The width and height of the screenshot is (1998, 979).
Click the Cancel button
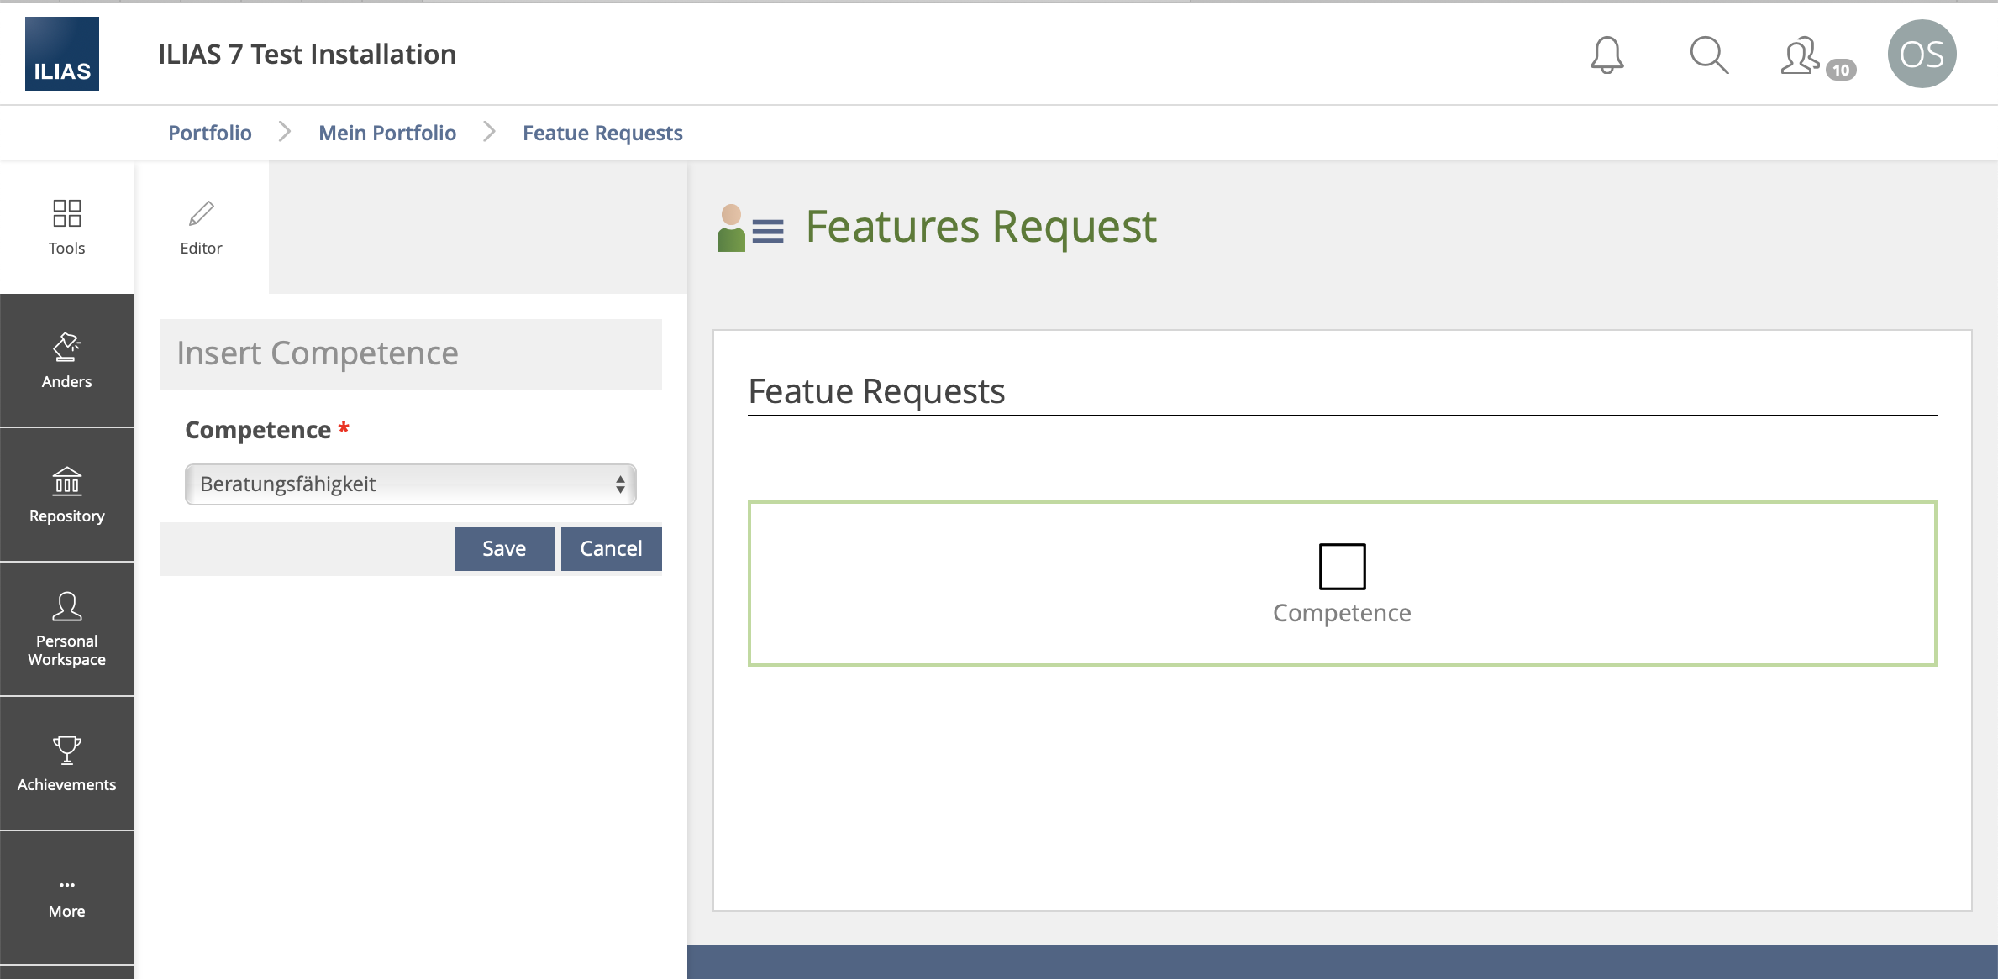(x=611, y=549)
